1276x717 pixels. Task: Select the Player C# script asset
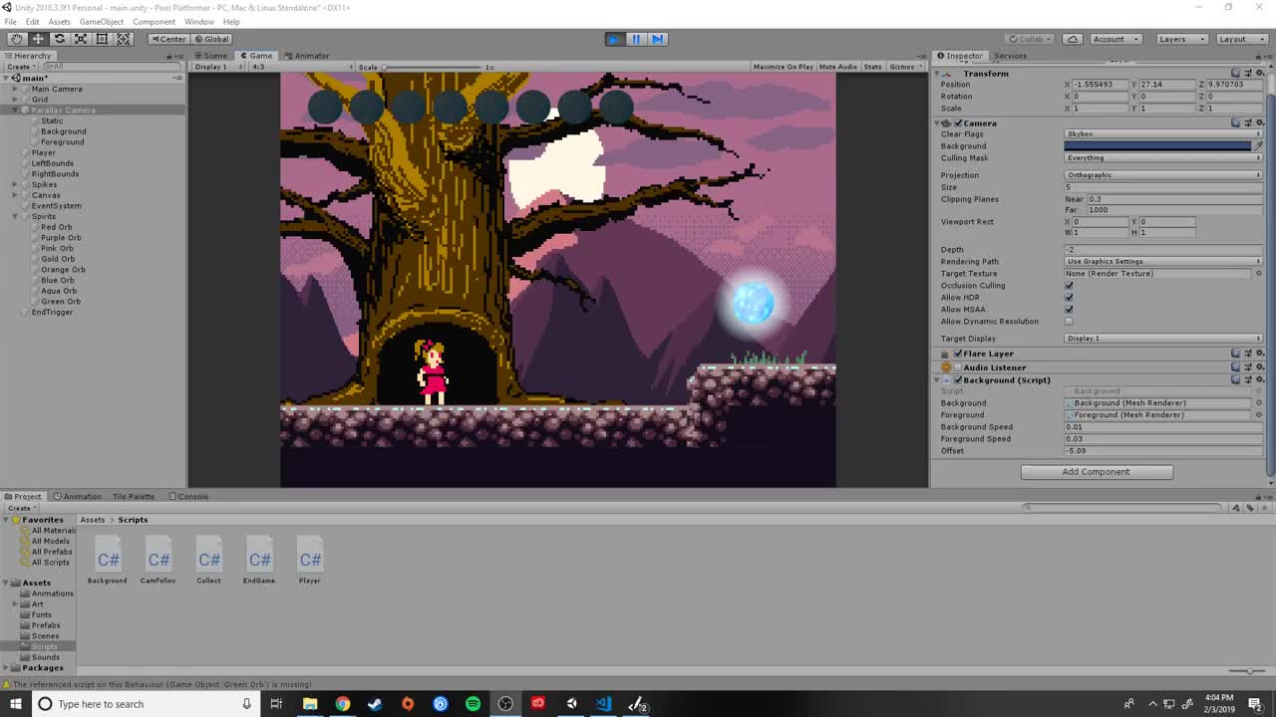[x=310, y=562]
